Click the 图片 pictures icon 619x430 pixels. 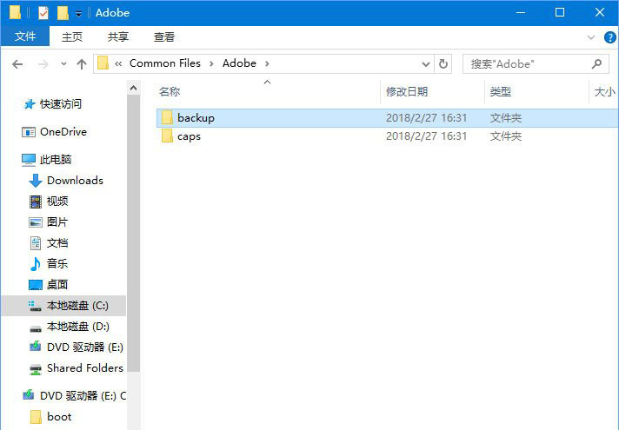point(36,222)
